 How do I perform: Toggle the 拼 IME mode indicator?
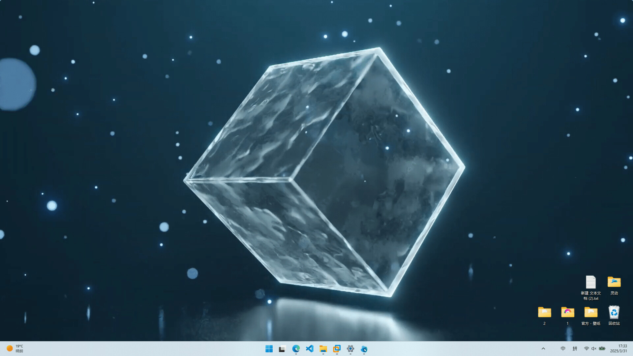click(x=575, y=349)
